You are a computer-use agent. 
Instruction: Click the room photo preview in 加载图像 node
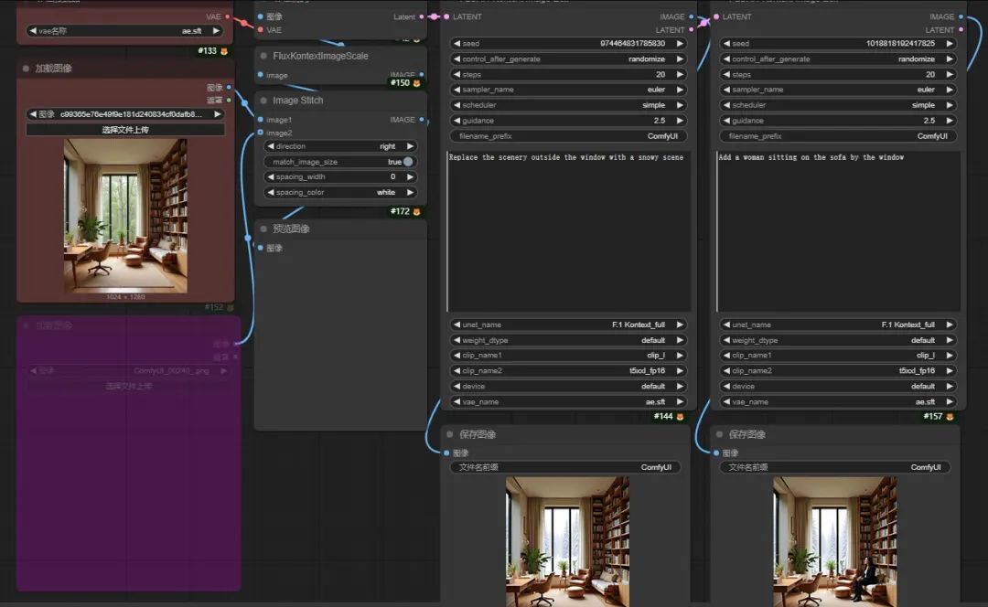tap(125, 216)
